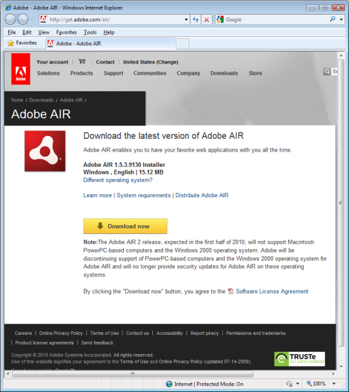Viewport: 349px width, 392px height.
Task: Open the Software License Agreement link
Action: (x=272, y=291)
